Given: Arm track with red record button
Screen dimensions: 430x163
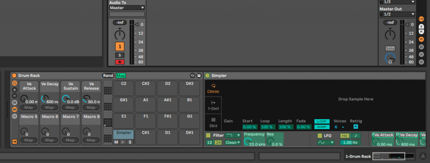Looking at the screenshot, I should (120, 62).
